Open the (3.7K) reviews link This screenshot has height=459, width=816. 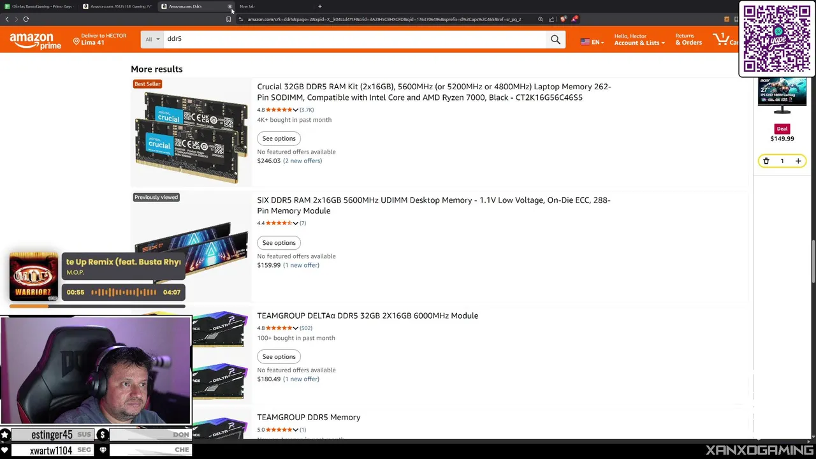(x=307, y=110)
